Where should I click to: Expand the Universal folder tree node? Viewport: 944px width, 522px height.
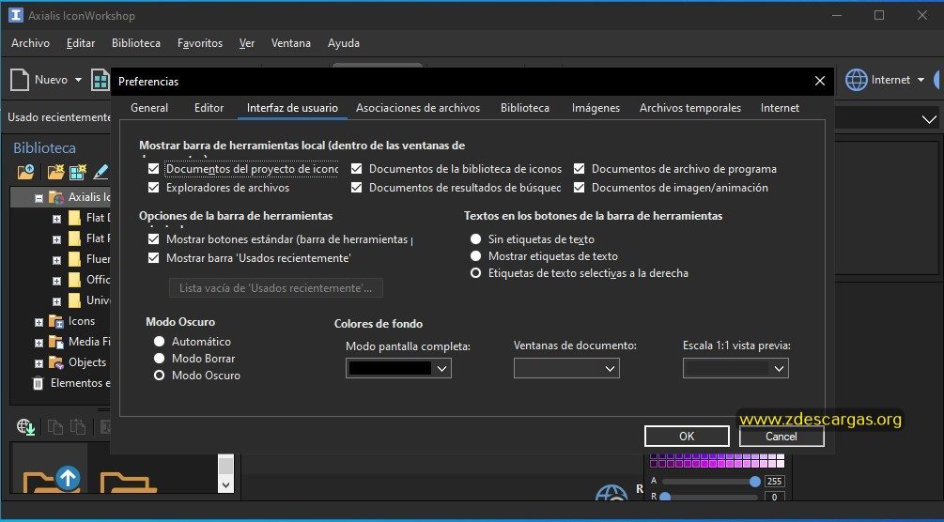56,301
